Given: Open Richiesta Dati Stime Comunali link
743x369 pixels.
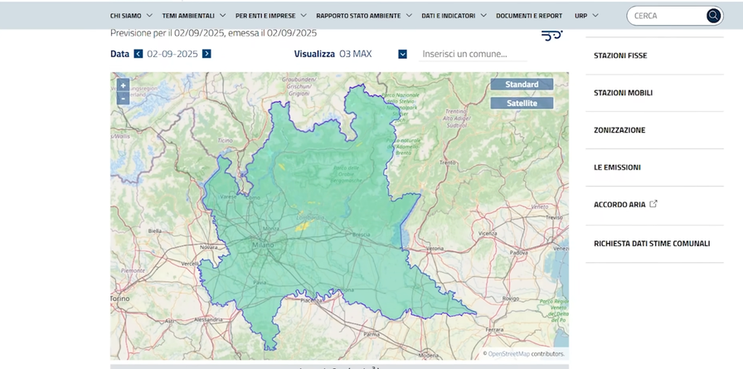Looking at the screenshot, I should (x=652, y=244).
